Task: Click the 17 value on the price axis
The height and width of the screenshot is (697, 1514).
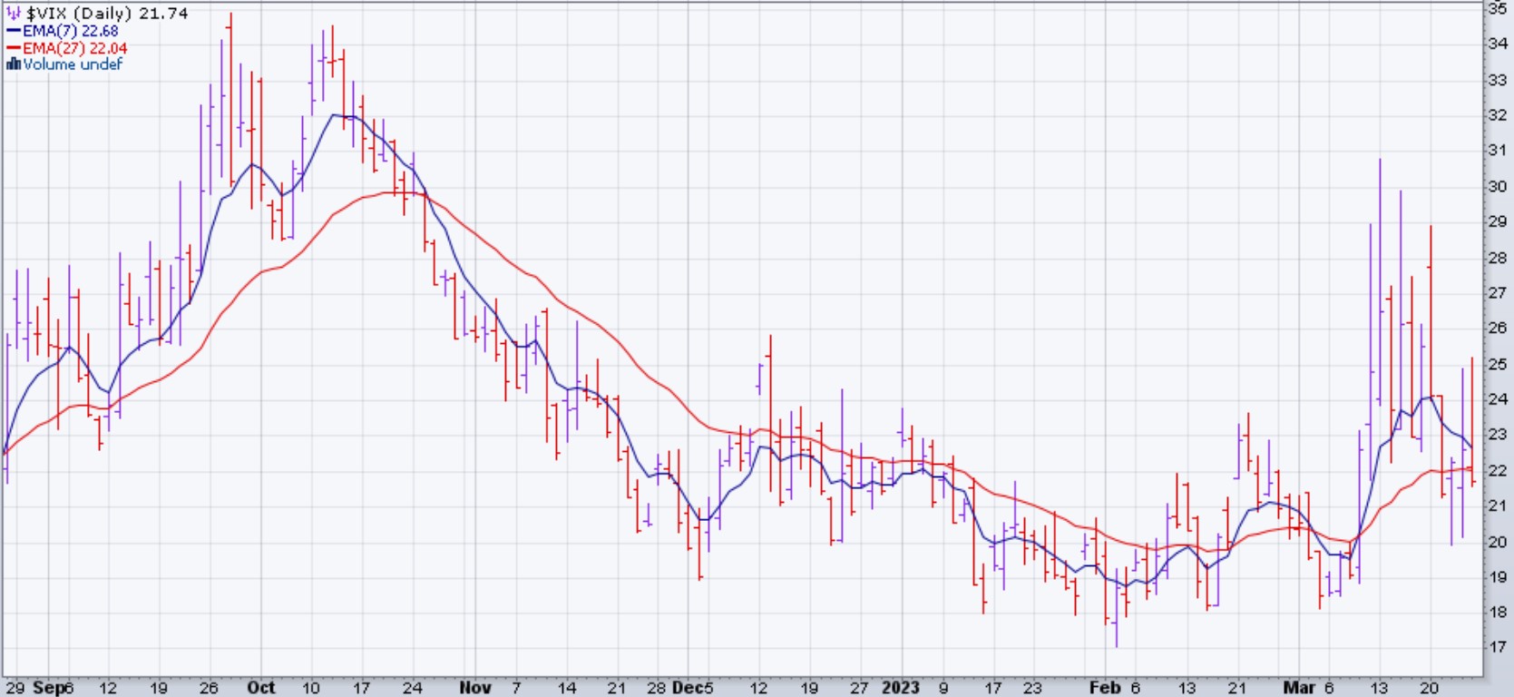Action: [1498, 647]
